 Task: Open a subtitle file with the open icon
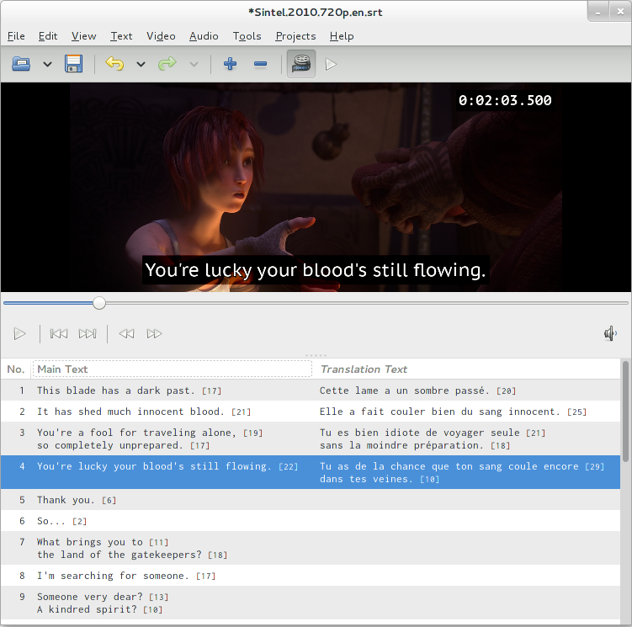(x=20, y=64)
